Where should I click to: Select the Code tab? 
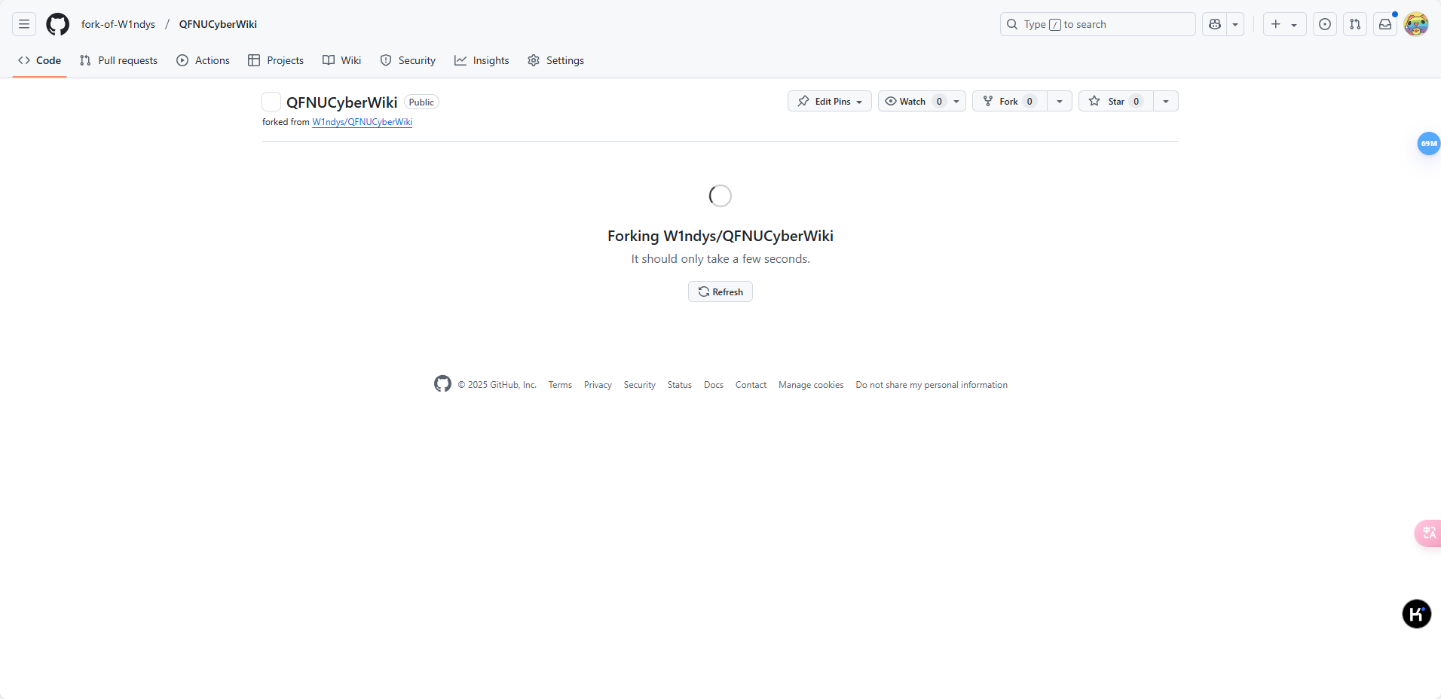coord(40,60)
